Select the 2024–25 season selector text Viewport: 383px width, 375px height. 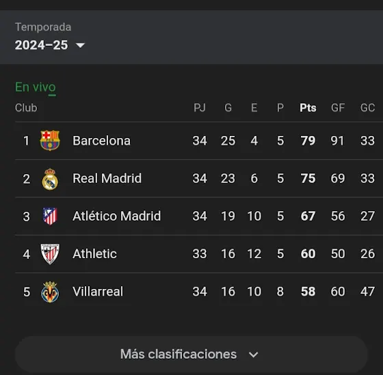click(x=41, y=45)
